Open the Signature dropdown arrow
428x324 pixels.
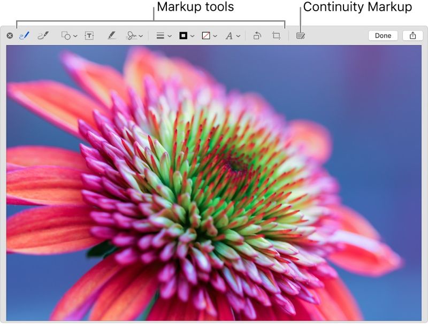tap(141, 36)
